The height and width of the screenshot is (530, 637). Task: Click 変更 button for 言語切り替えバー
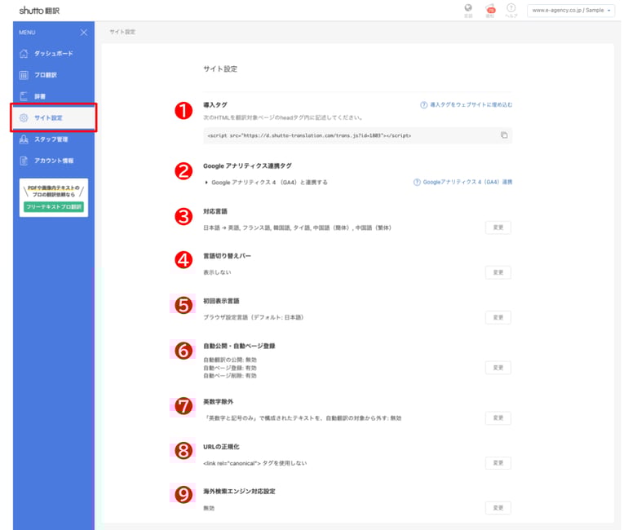(498, 272)
